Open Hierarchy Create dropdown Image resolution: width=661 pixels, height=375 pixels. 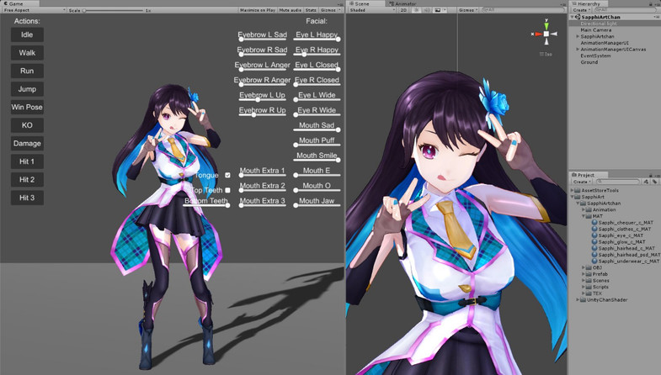(x=582, y=10)
